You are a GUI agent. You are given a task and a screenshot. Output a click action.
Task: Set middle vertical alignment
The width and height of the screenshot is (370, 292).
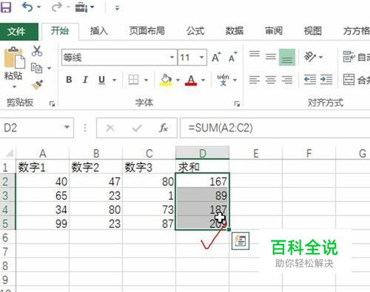coord(271,57)
